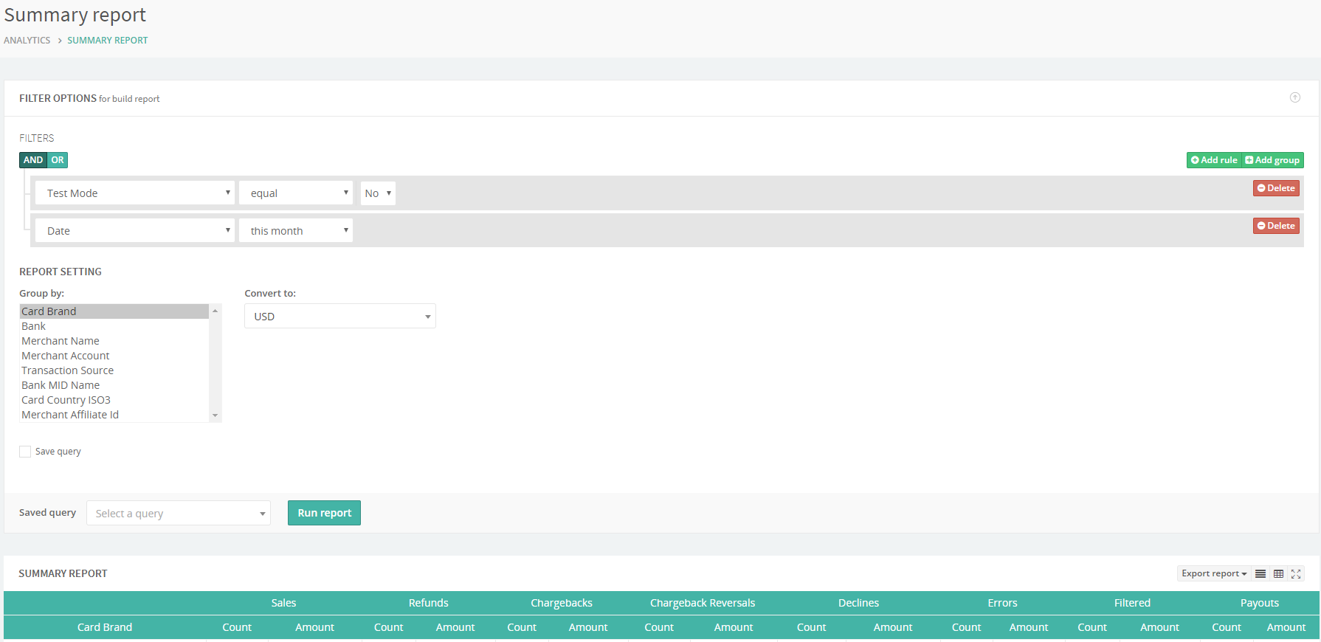This screenshot has height=642, width=1321.
Task: Click the Sales Count column header
Action: point(237,627)
